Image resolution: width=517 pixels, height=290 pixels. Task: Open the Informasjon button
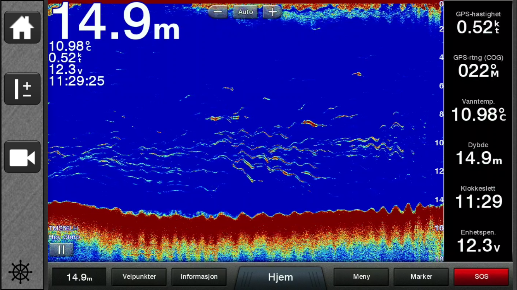coord(199,277)
